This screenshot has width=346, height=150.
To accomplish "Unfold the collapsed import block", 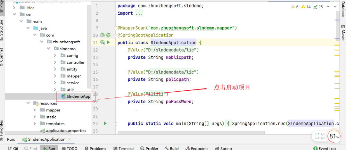I will (x=115, y=13).
